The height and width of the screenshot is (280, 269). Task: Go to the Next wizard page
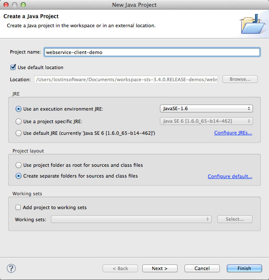(160, 268)
